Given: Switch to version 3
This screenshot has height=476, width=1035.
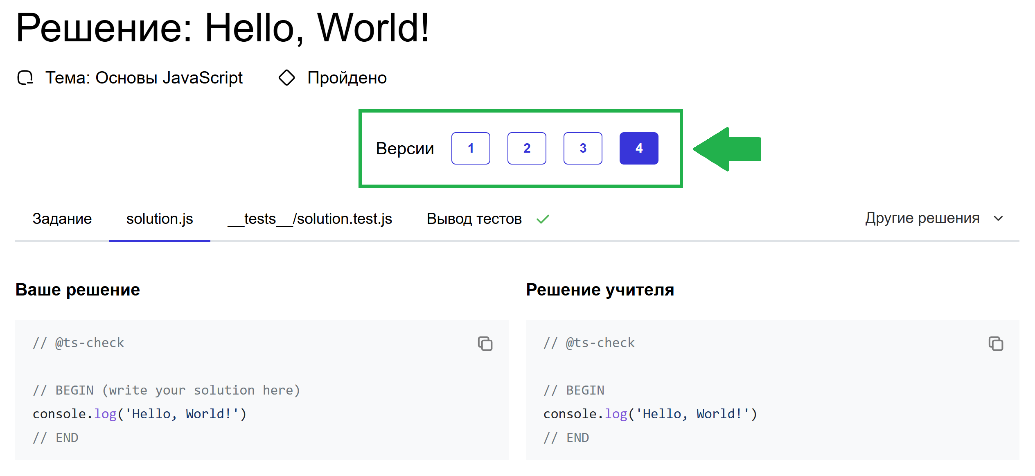Looking at the screenshot, I should pos(582,148).
